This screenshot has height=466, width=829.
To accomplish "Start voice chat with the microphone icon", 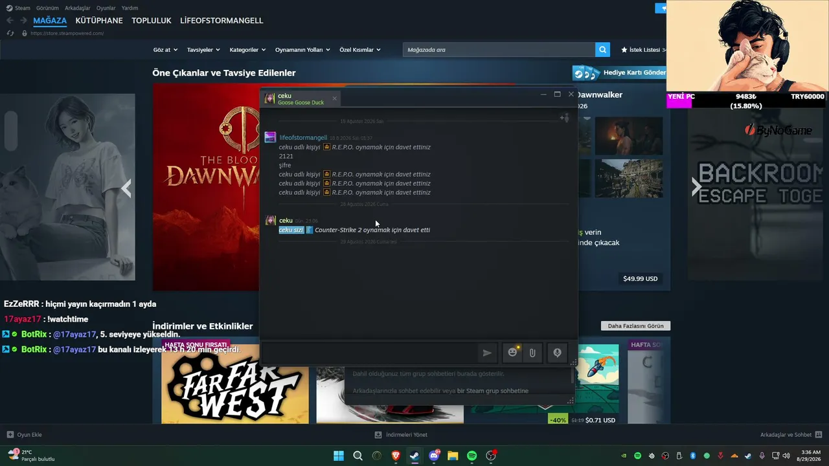I will tap(557, 353).
